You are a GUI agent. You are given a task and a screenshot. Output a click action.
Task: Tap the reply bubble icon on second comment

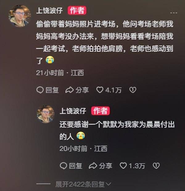64,166
